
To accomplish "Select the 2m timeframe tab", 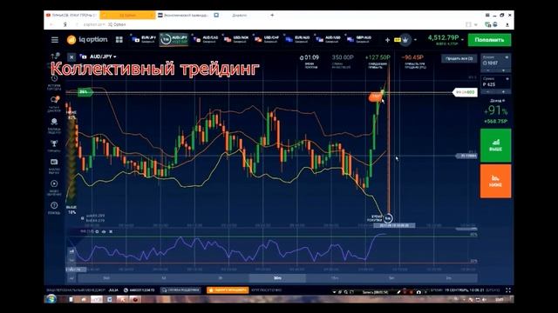I will (448, 278).
